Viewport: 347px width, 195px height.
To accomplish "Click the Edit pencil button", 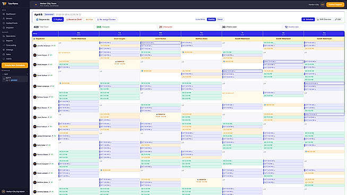I will click(x=337, y=20).
